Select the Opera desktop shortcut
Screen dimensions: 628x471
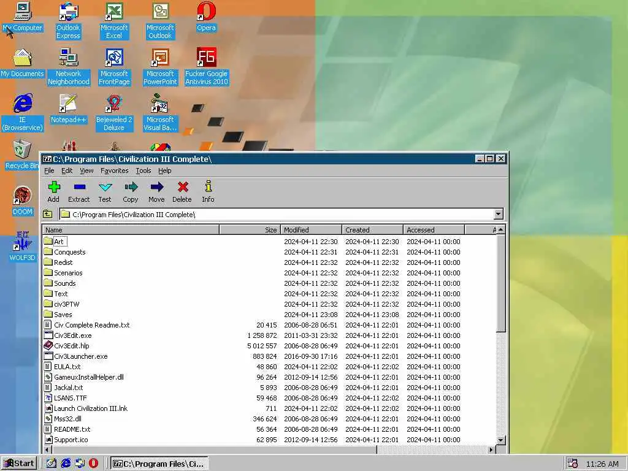pyautogui.click(x=206, y=17)
